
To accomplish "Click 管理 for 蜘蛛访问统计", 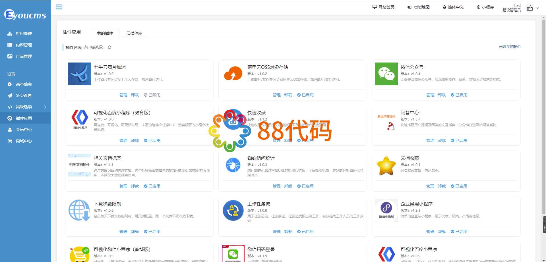I will coord(277,186).
